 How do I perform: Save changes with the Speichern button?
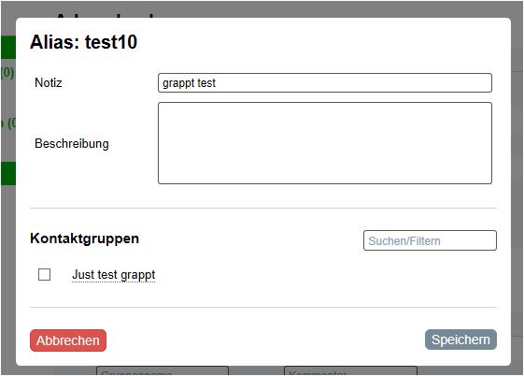(460, 340)
